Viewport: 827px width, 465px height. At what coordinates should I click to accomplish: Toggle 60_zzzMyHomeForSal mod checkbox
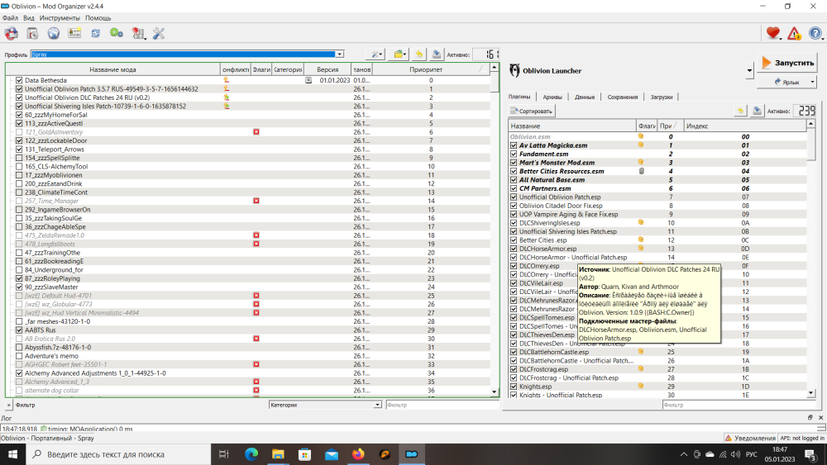point(19,115)
